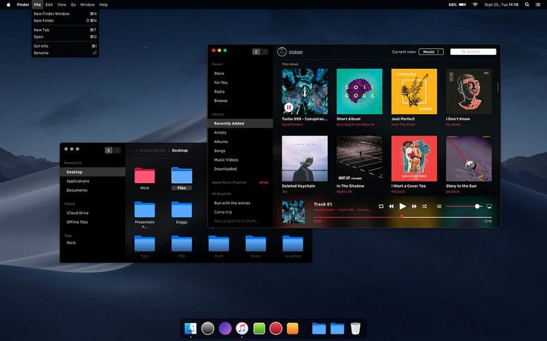The height and width of the screenshot is (341, 547).
Task: Toggle shuffle in the music player
Action: coord(424,206)
